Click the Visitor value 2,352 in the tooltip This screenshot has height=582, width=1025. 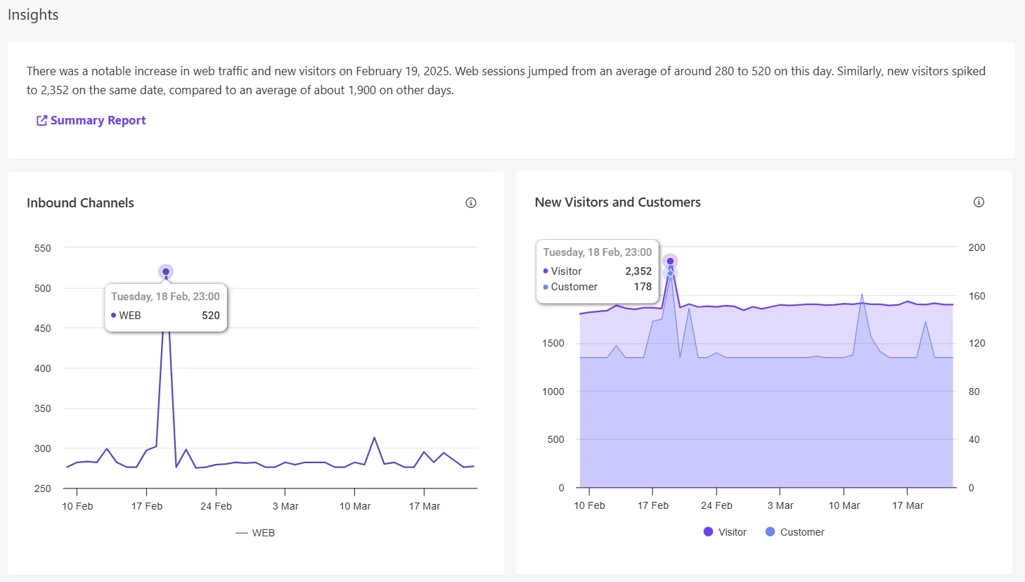(638, 271)
